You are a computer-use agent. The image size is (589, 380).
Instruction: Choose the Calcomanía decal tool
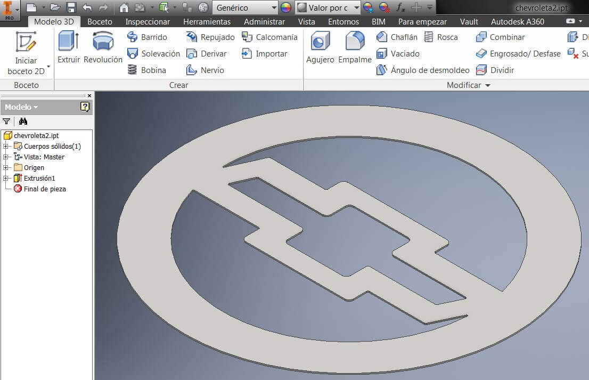[x=269, y=37]
